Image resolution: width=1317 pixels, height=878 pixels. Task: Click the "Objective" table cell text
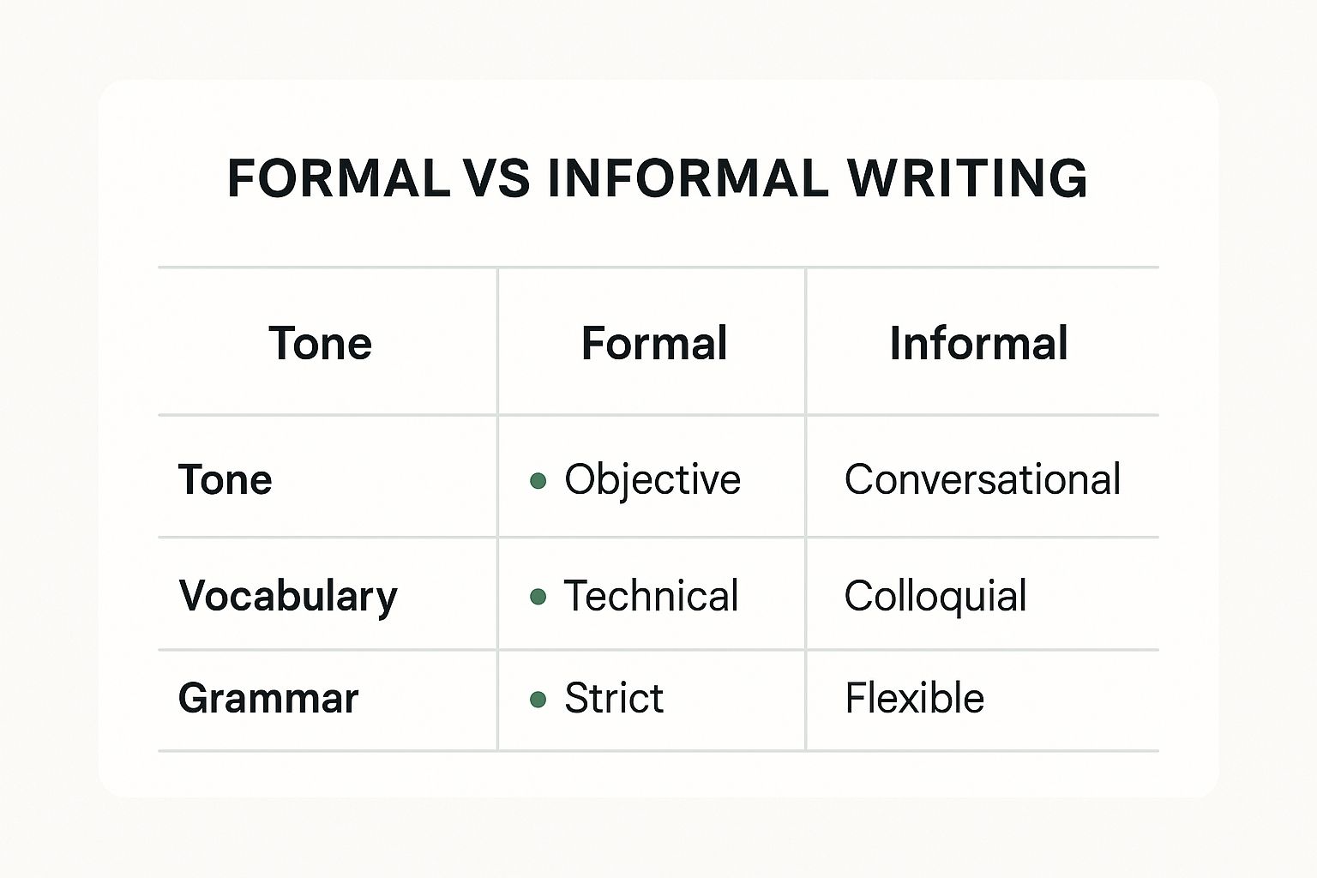click(652, 479)
